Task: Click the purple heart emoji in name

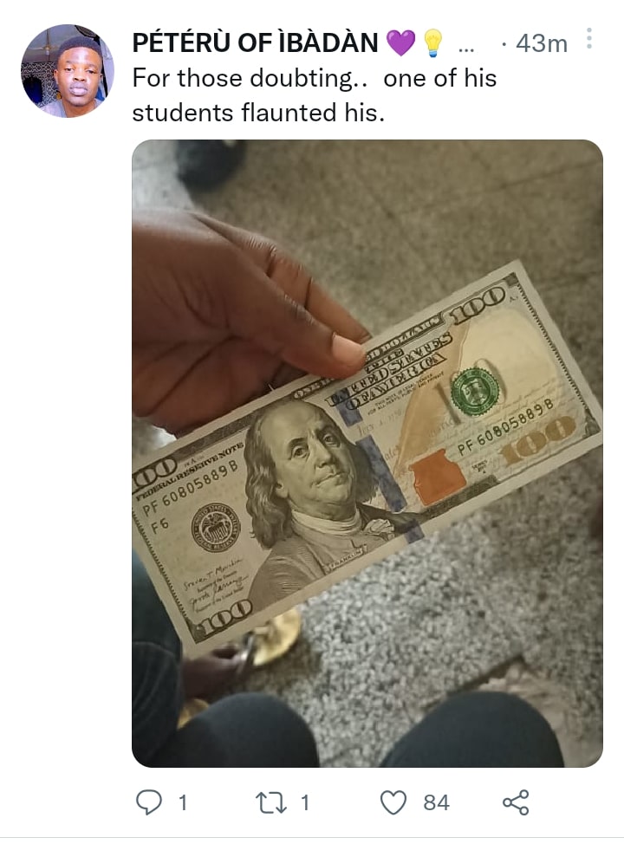Action: point(401,42)
